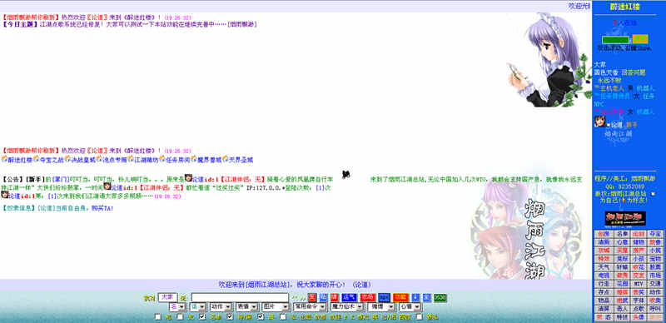Expand the 常用命令 dropdown

(310, 307)
